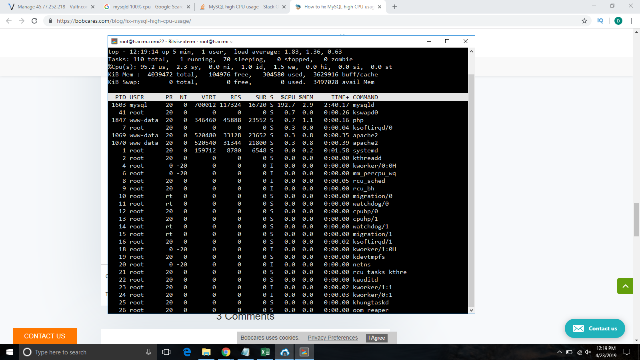
Task: Open the IQ browser extension
Action: tap(600, 21)
